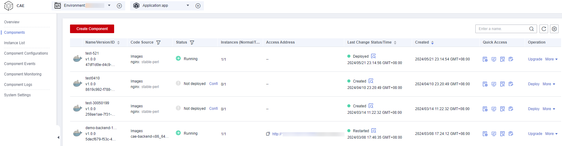Filter by Code Source funnel icon
Viewport: 562px width, 146px height.
click(158, 43)
